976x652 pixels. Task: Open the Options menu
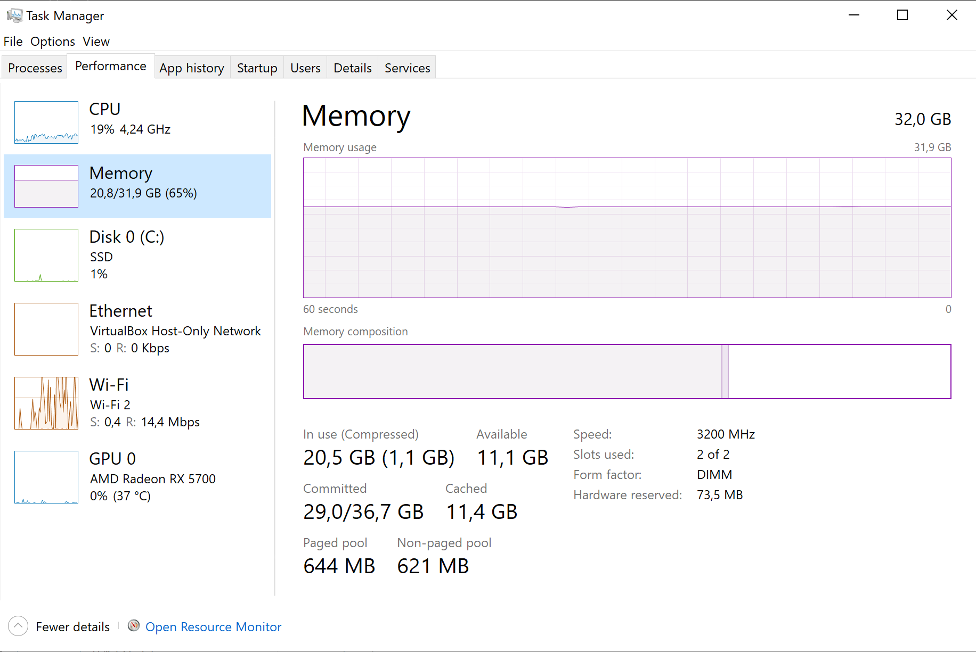point(52,42)
